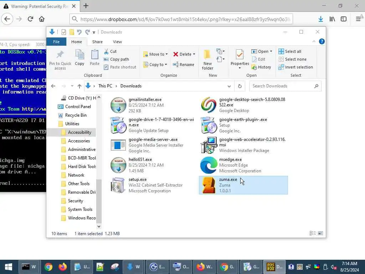Open the Customize Quick Access Toolbar dropdown

[x=94, y=32]
